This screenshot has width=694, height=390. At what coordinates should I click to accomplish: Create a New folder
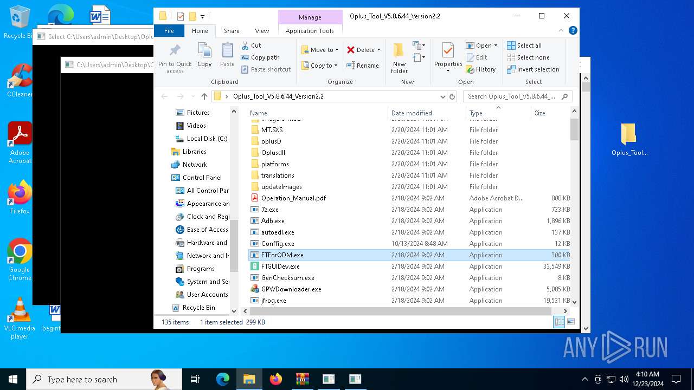click(399, 58)
